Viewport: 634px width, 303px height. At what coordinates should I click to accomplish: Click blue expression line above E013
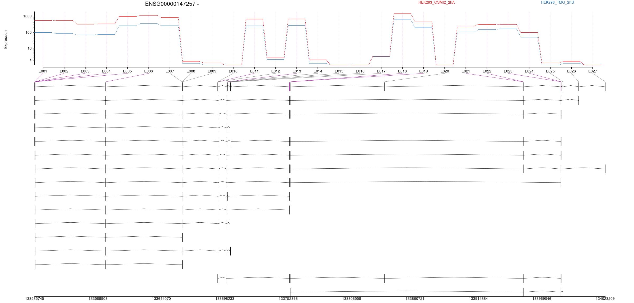click(x=297, y=25)
